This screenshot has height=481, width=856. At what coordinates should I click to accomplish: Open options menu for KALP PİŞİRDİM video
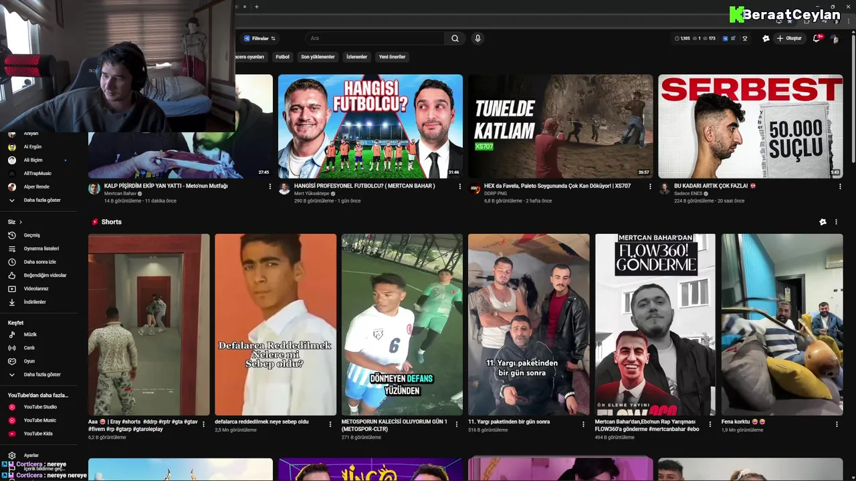270,186
